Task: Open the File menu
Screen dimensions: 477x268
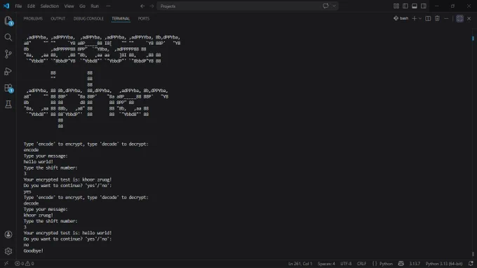Action: [x=18, y=6]
